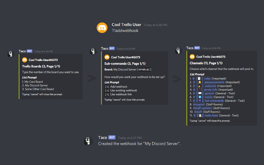The image size is (264, 165).
Task: Click Taco avatar next to Trello Boards embed
Action: click(x=11, y=54)
